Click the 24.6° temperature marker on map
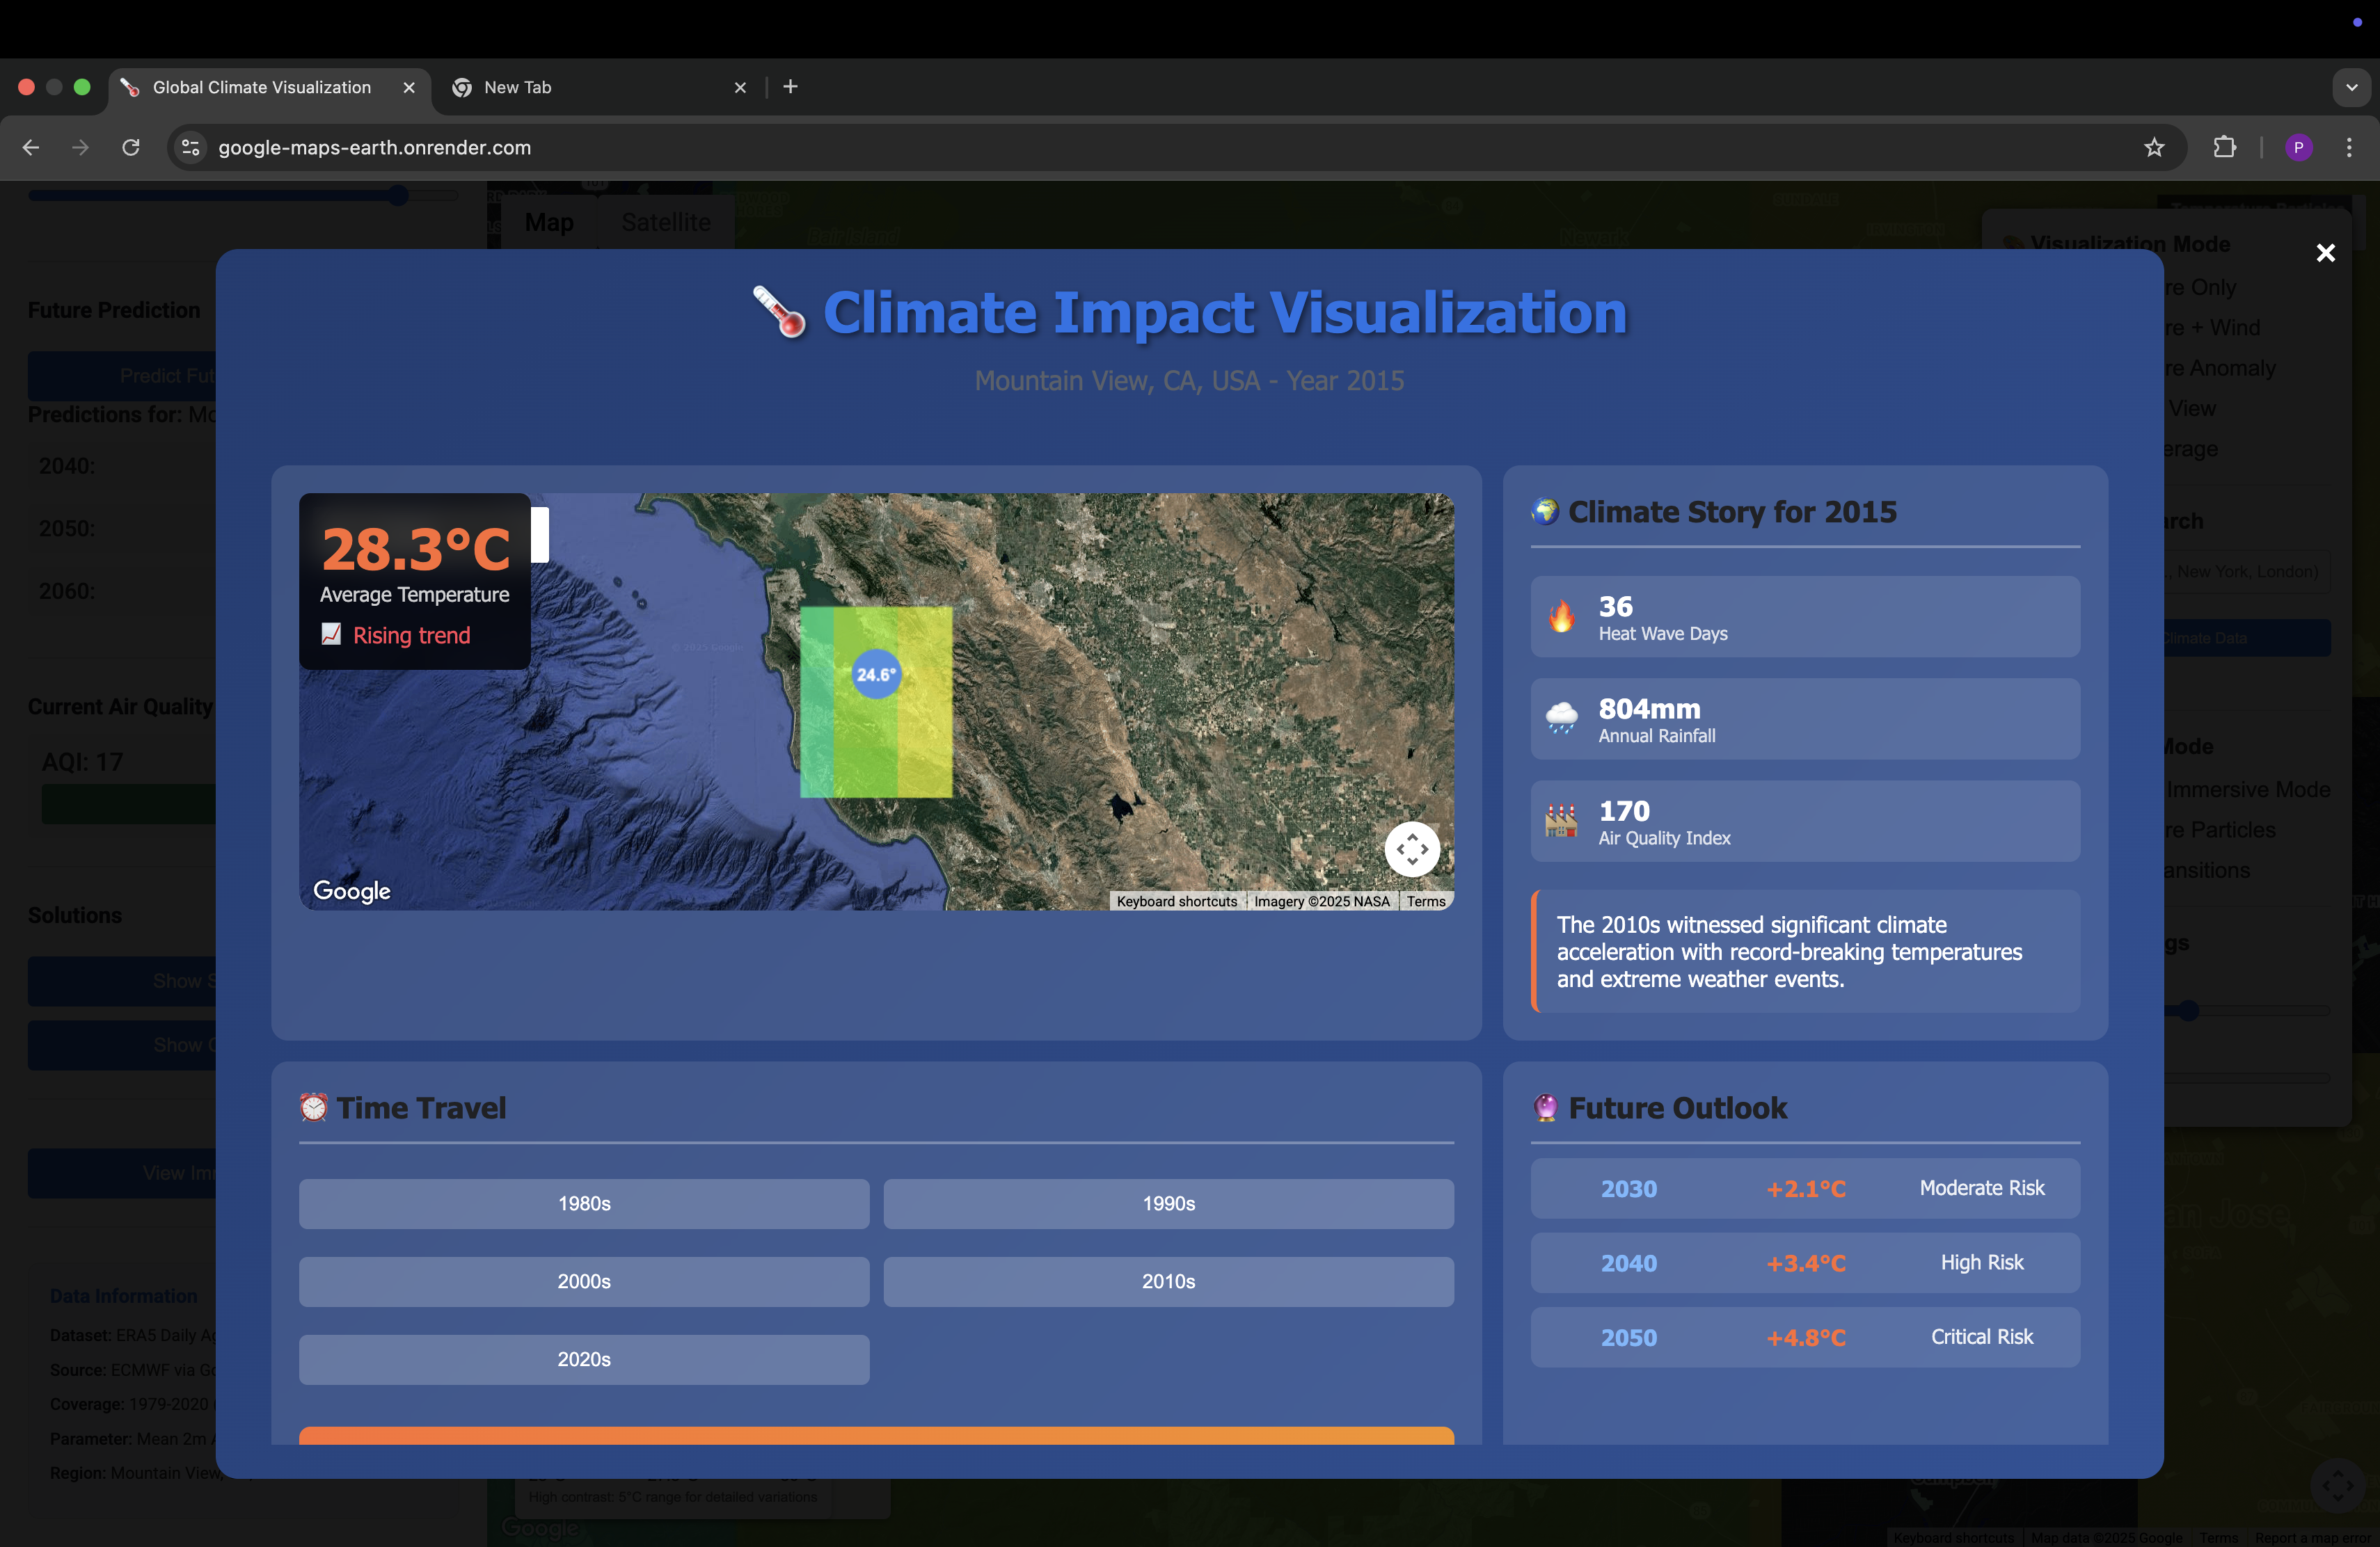 [876, 675]
